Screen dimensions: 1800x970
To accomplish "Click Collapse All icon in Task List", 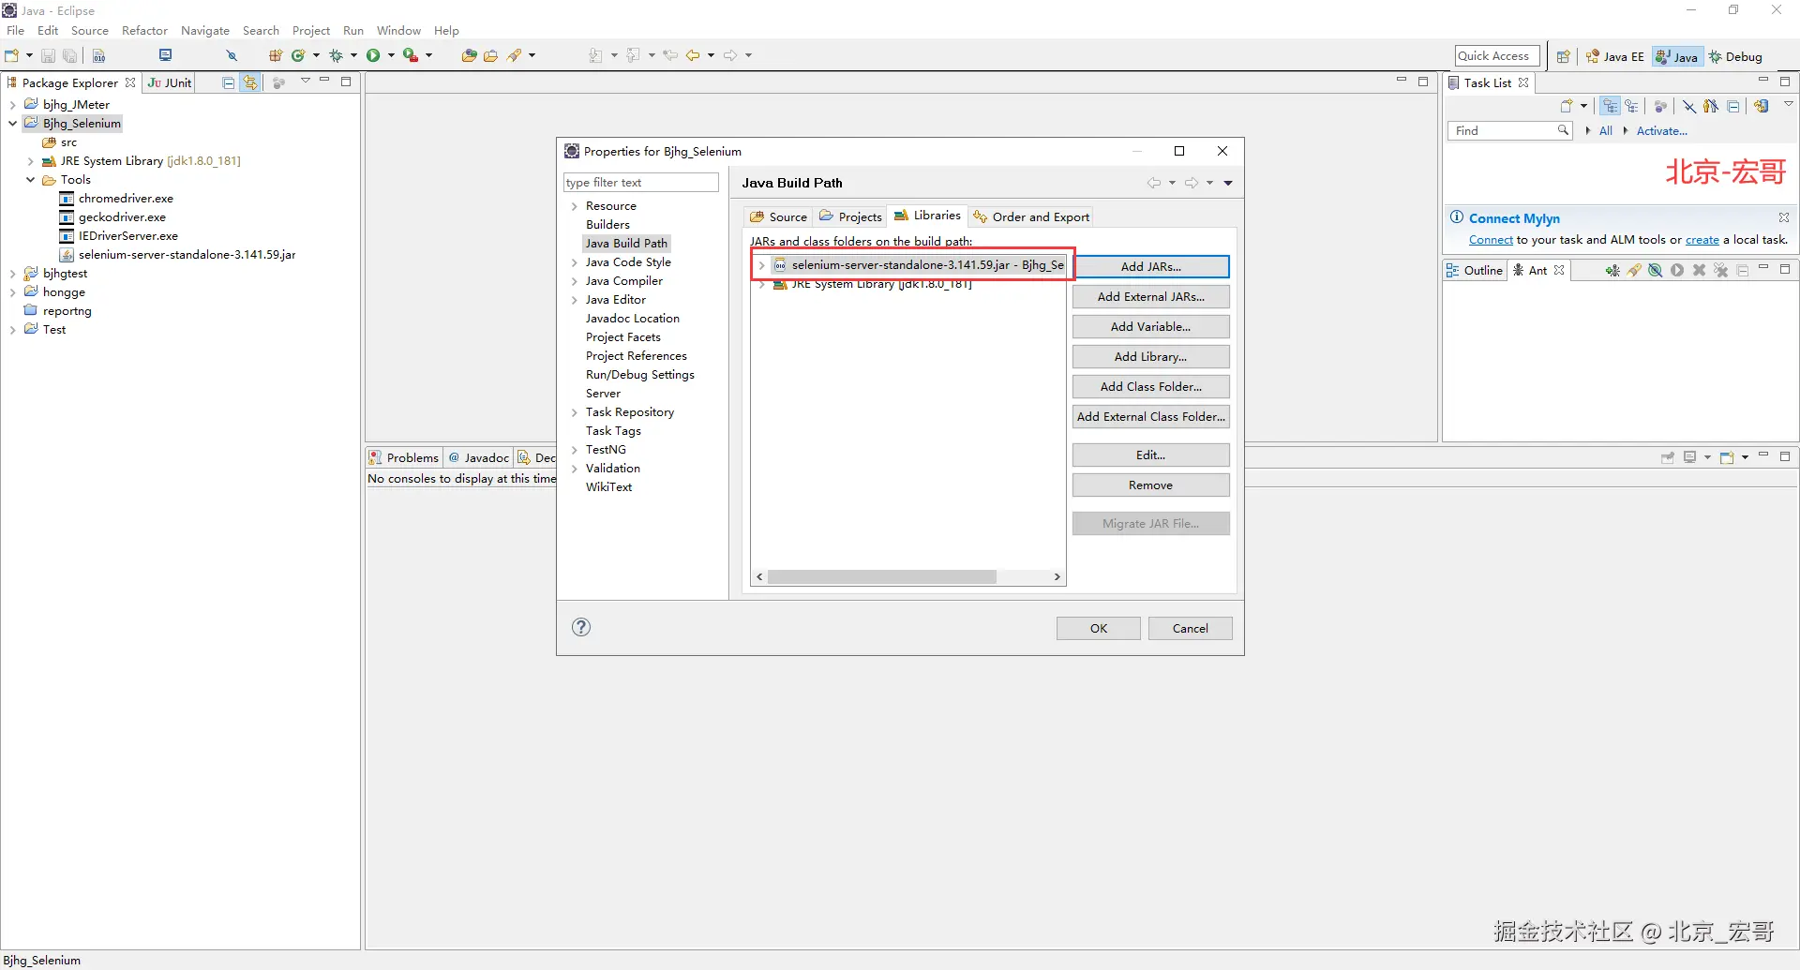I will coord(1733,106).
